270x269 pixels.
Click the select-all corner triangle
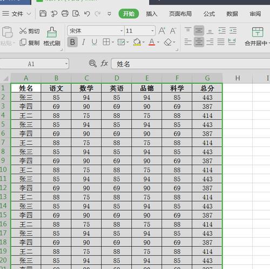(x=6, y=79)
